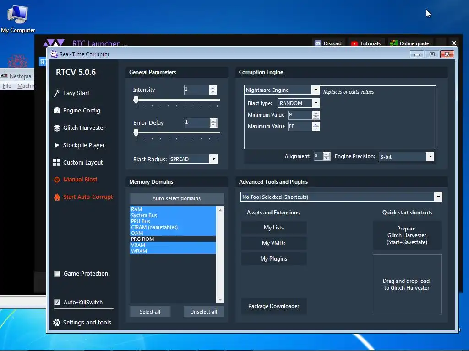Screen dimensions: 469x351
Task: Click Minimum Value stepper arrows
Action: click(x=316, y=115)
